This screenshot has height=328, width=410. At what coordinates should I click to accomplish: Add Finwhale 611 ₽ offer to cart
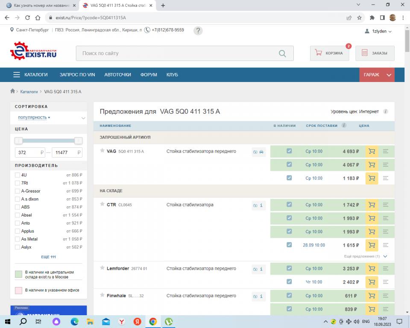point(372,296)
